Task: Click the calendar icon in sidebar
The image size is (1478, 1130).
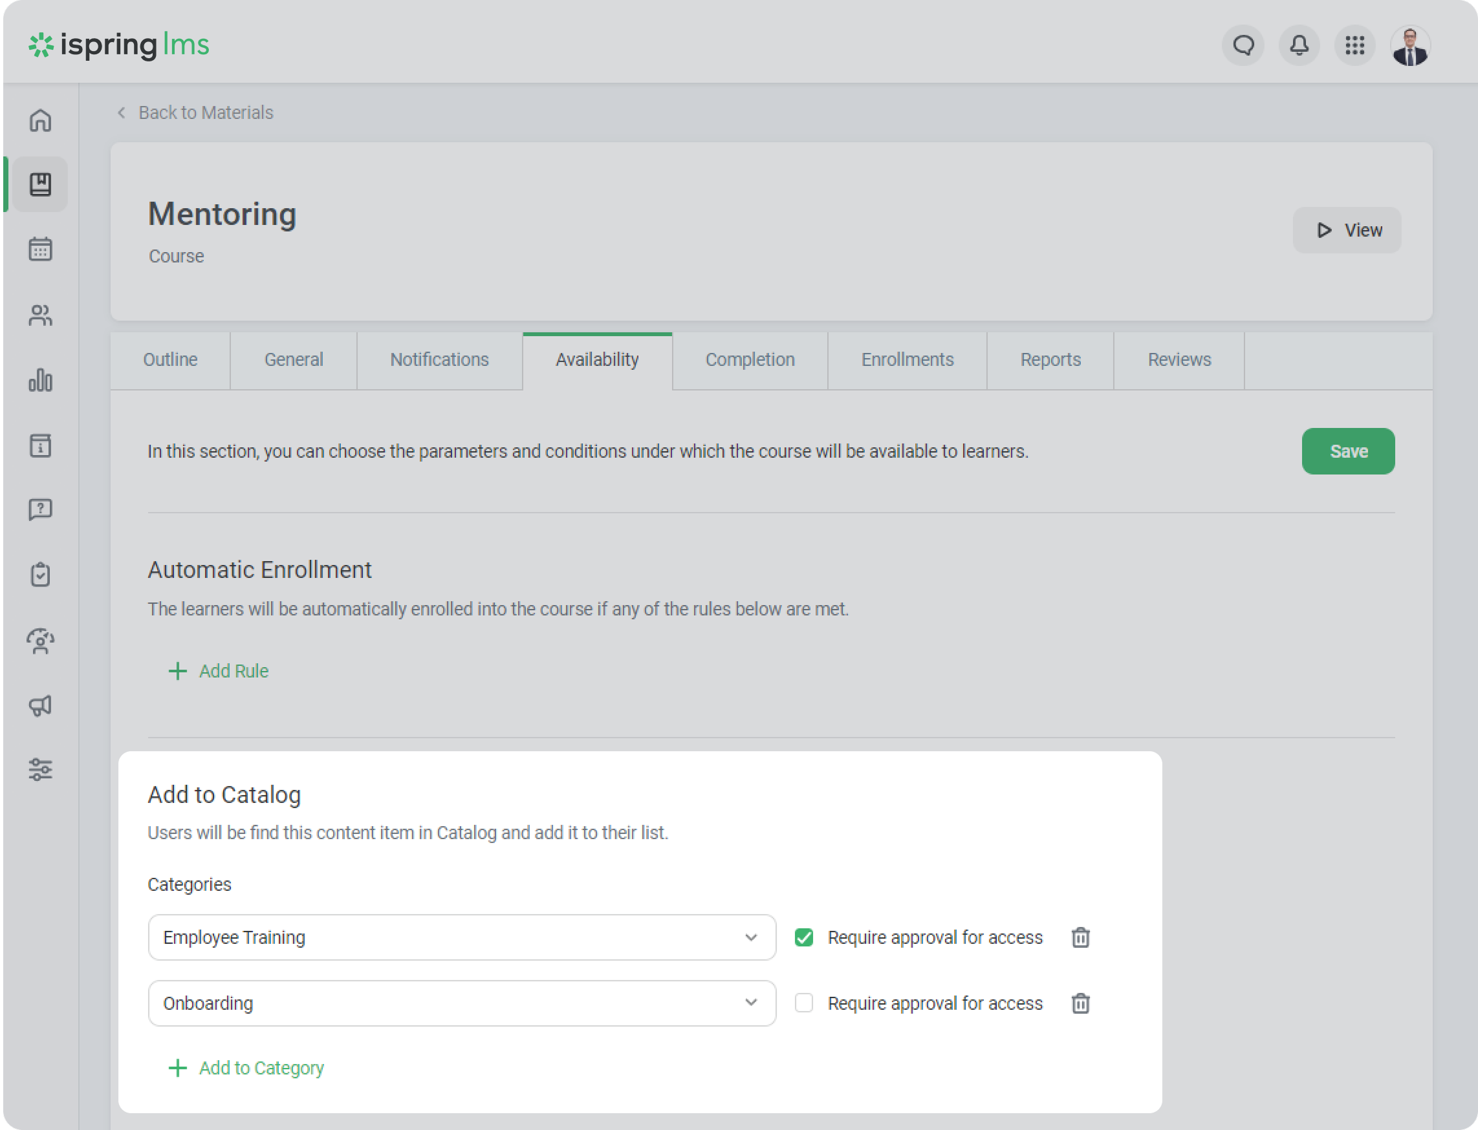Action: click(40, 249)
